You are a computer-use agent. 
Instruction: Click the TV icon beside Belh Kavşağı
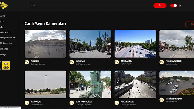(x=27, y=103)
